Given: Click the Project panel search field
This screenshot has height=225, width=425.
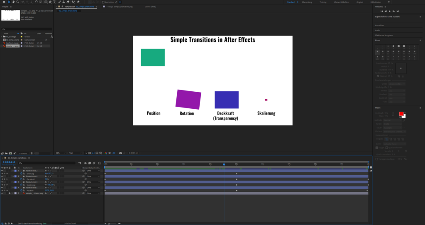Looking at the screenshot, I should pos(27,29).
